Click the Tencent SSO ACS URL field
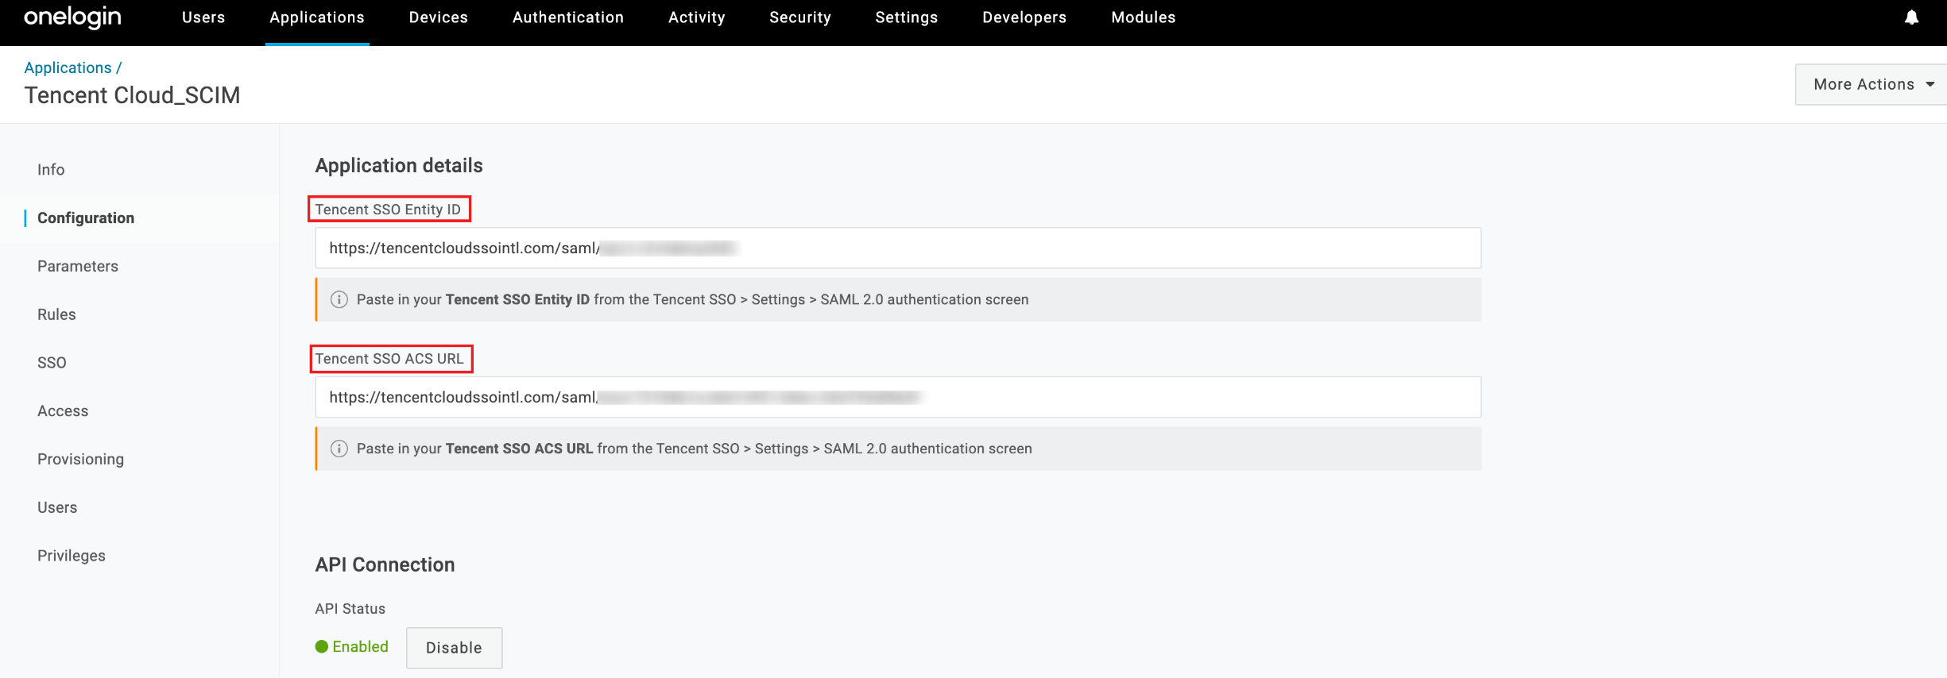Image resolution: width=1947 pixels, height=678 pixels. point(898,397)
